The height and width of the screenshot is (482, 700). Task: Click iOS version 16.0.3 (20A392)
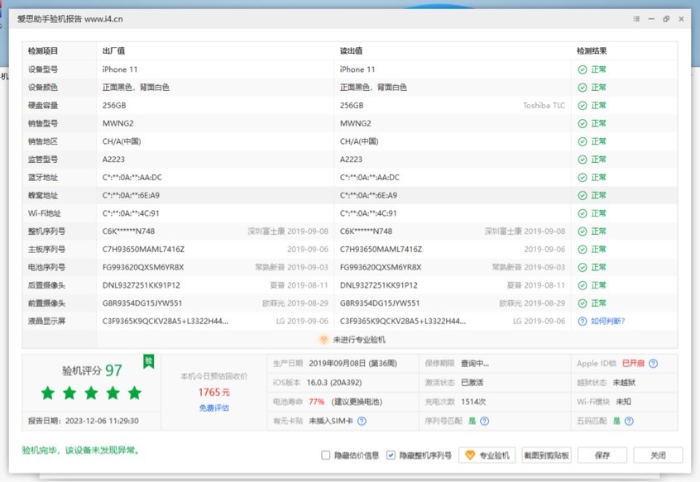pyautogui.click(x=334, y=383)
